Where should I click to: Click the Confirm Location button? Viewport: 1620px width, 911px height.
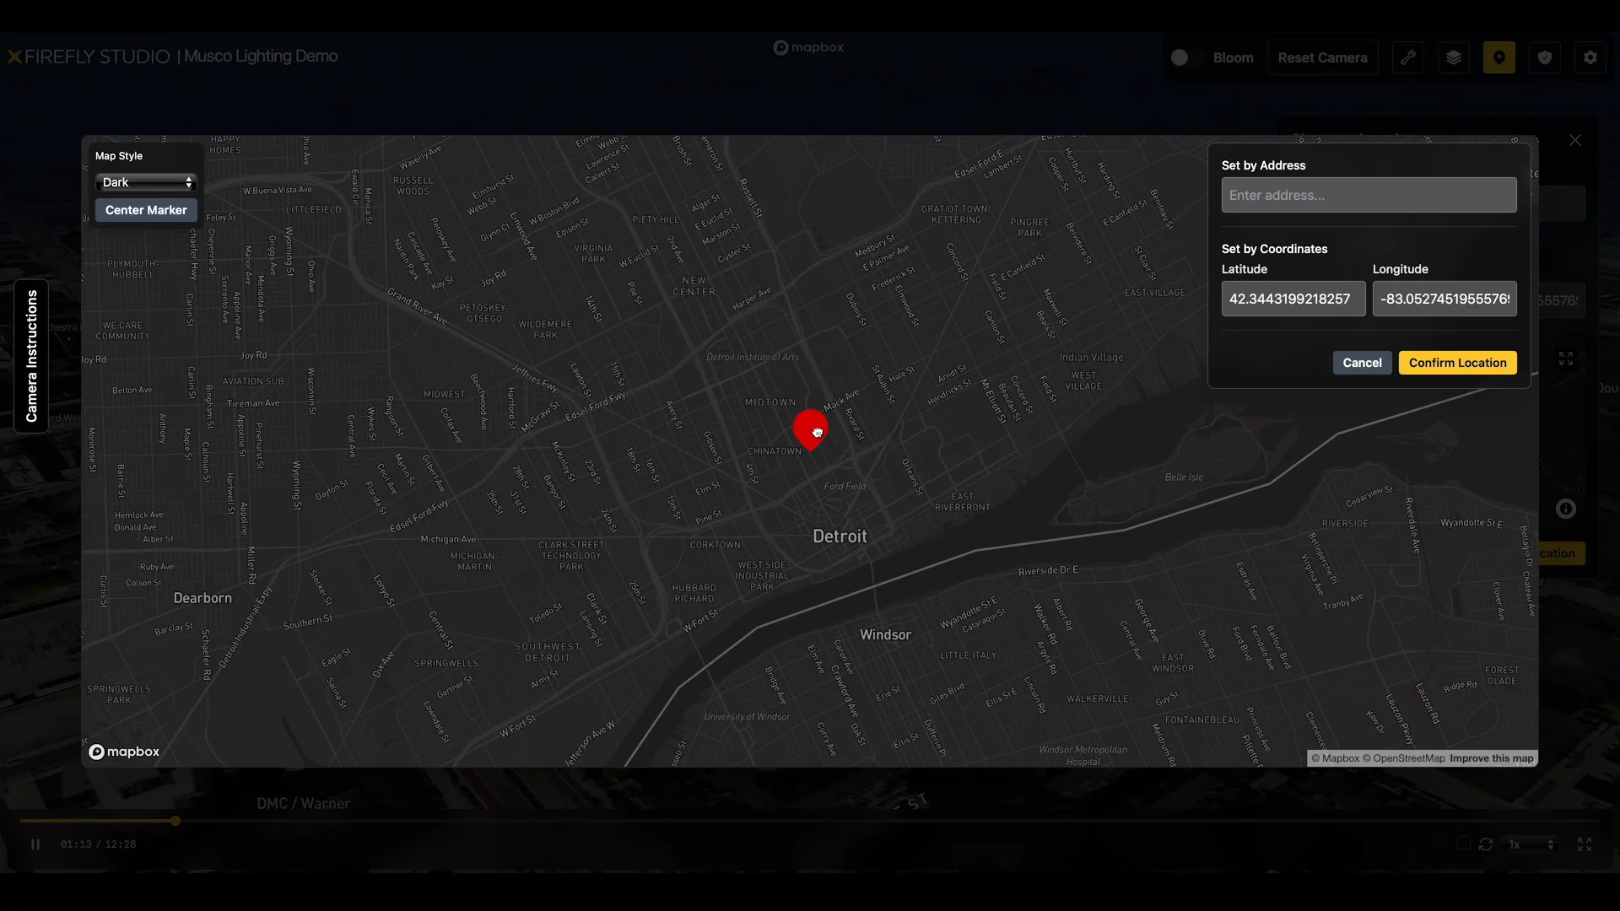point(1457,363)
